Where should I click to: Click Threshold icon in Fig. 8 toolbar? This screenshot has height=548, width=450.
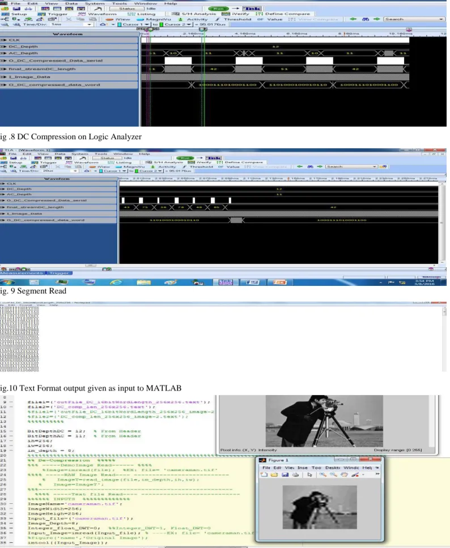[x=234, y=19]
